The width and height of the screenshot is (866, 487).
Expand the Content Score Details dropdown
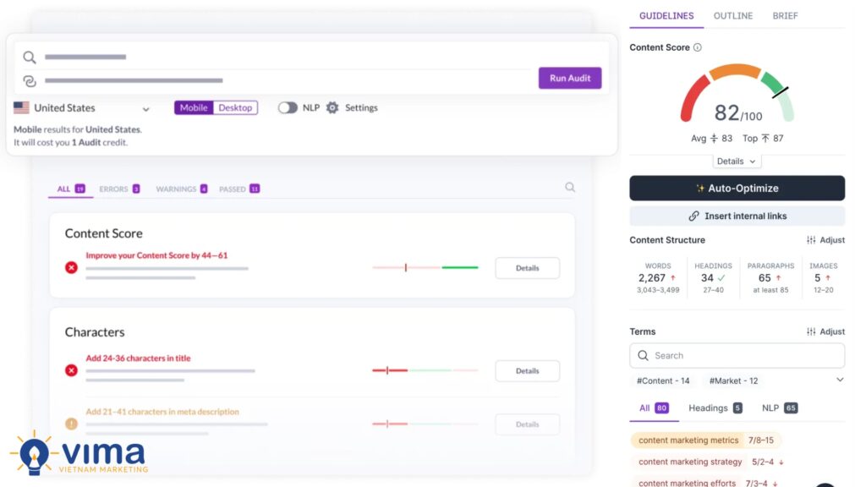tap(737, 161)
